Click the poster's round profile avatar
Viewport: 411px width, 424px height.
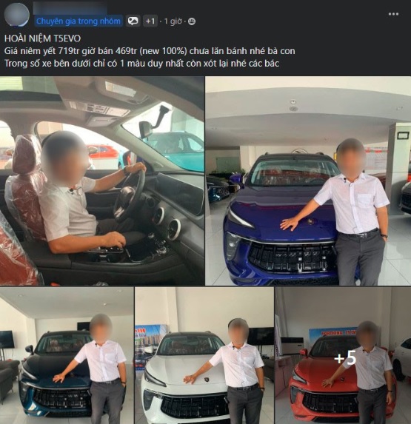pyautogui.click(x=17, y=15)
